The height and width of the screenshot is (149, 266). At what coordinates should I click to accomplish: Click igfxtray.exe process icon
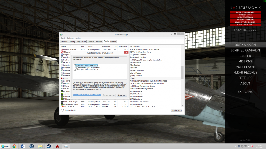click(62, 76)
